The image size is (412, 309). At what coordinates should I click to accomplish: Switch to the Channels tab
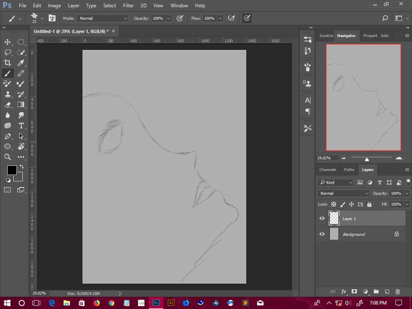coord(328,170)
